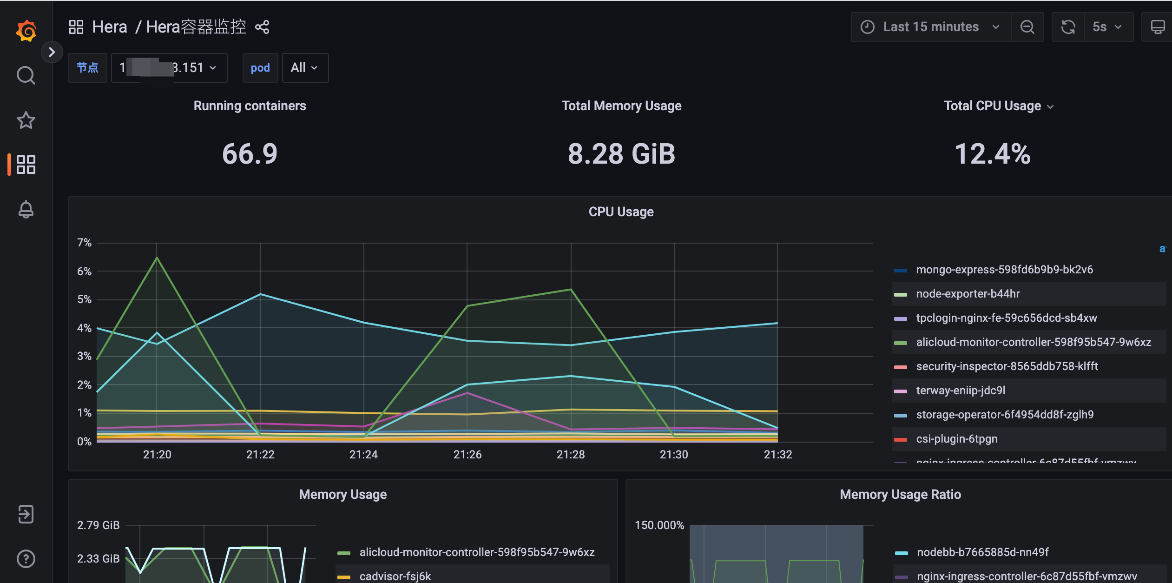The width and height of the screenshot is (1172, 583).
Task: Toggle node-exporter-b44hr series in legend
Action: [968, 294]
